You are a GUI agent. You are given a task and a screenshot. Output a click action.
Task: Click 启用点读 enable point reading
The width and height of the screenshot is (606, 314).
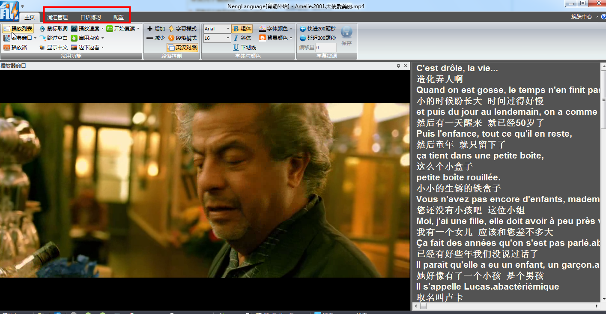pyautogui.click(x=85, y=38)
